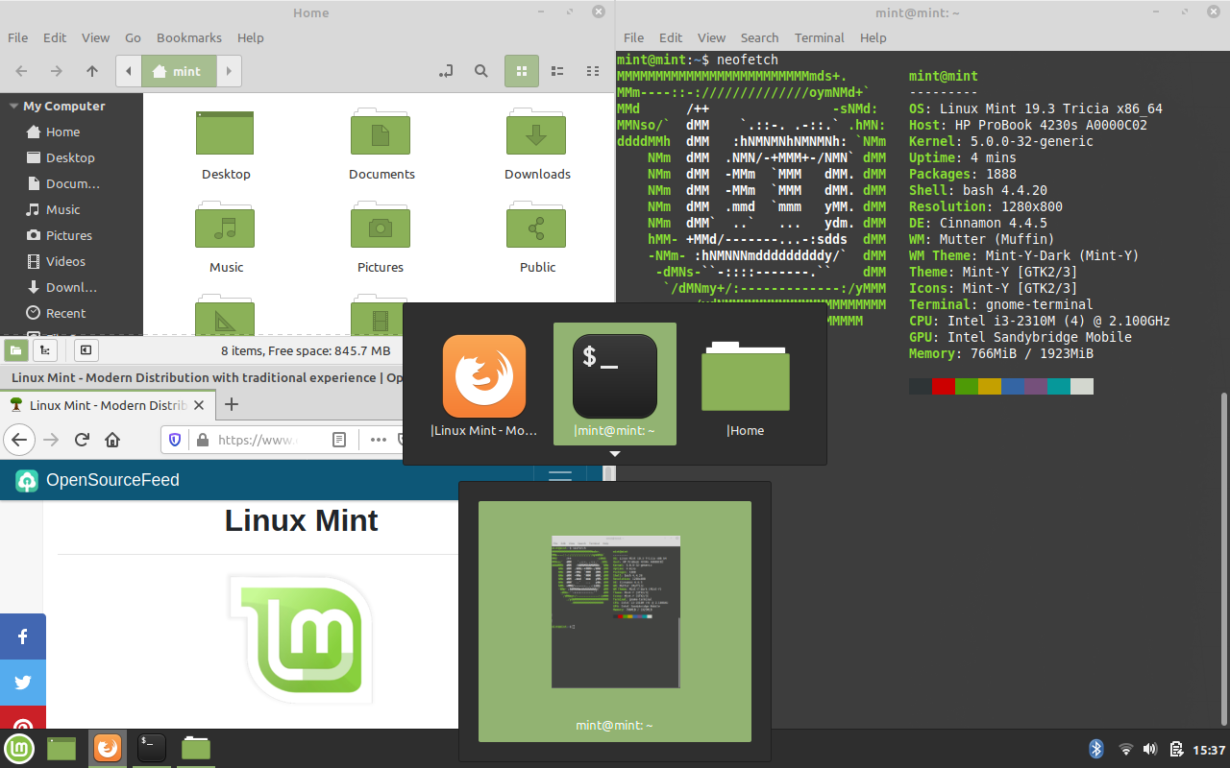Open the Bookmarks menu in file manager

coord(189,38)
